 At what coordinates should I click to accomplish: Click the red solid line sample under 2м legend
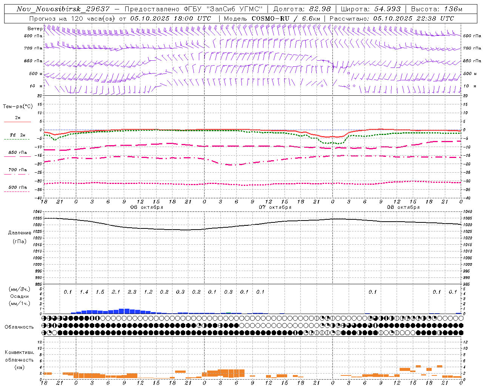17,122
